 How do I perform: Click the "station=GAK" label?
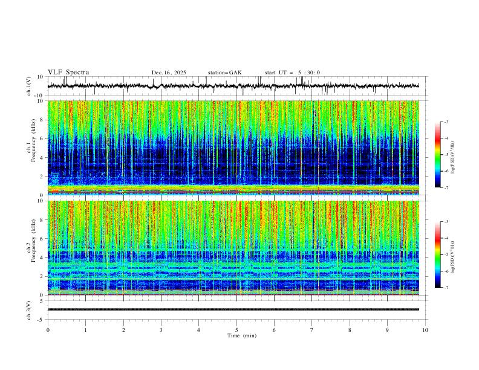click(x=224, y=73)
